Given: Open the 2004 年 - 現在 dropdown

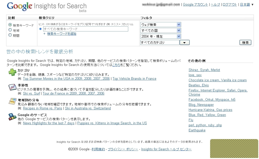Looking at the screenshot, I should (160, 36).
